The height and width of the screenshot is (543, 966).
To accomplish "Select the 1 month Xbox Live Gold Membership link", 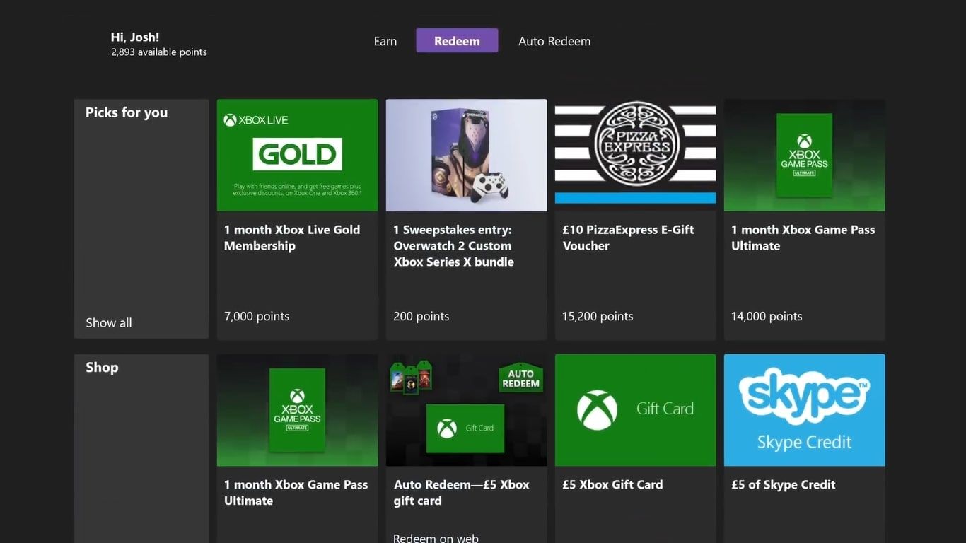I will tap(291, 238).
